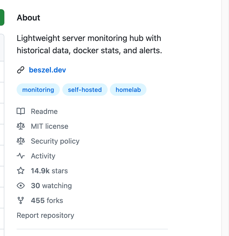This screenshot has width=229, height=236.
Task: Go to the repository Activity link
Action: [43, 156]
